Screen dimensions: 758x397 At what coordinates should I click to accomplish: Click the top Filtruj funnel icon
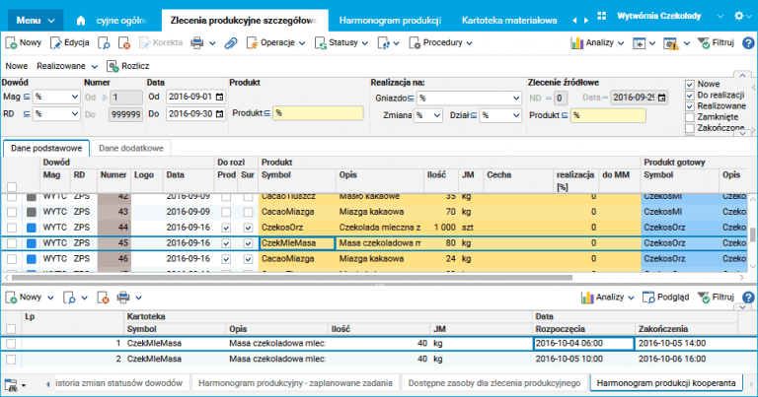click(704, 43)
